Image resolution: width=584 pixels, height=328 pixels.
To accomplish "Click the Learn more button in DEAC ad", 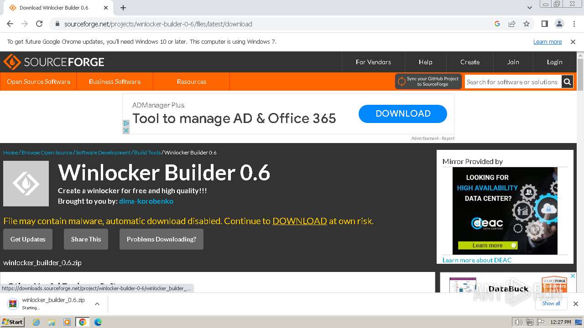I will [x=488, y=246].
